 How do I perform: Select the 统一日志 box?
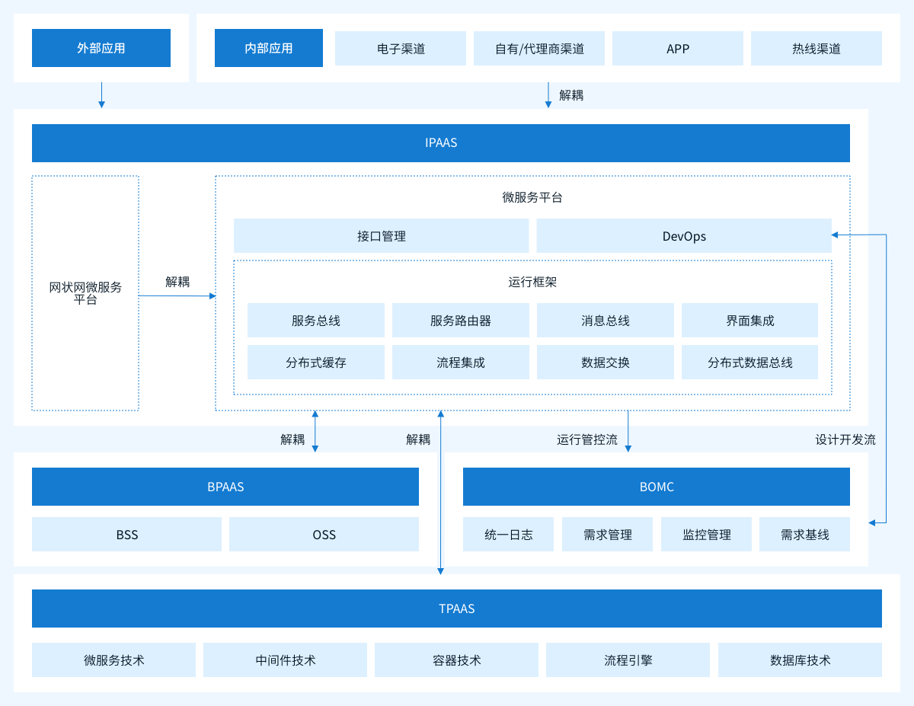pos(508,535)
